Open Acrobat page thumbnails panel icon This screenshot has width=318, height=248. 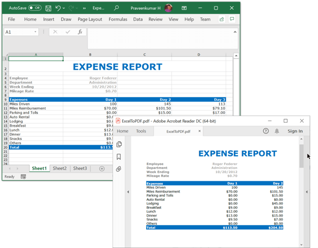click(x=119, y=144)
